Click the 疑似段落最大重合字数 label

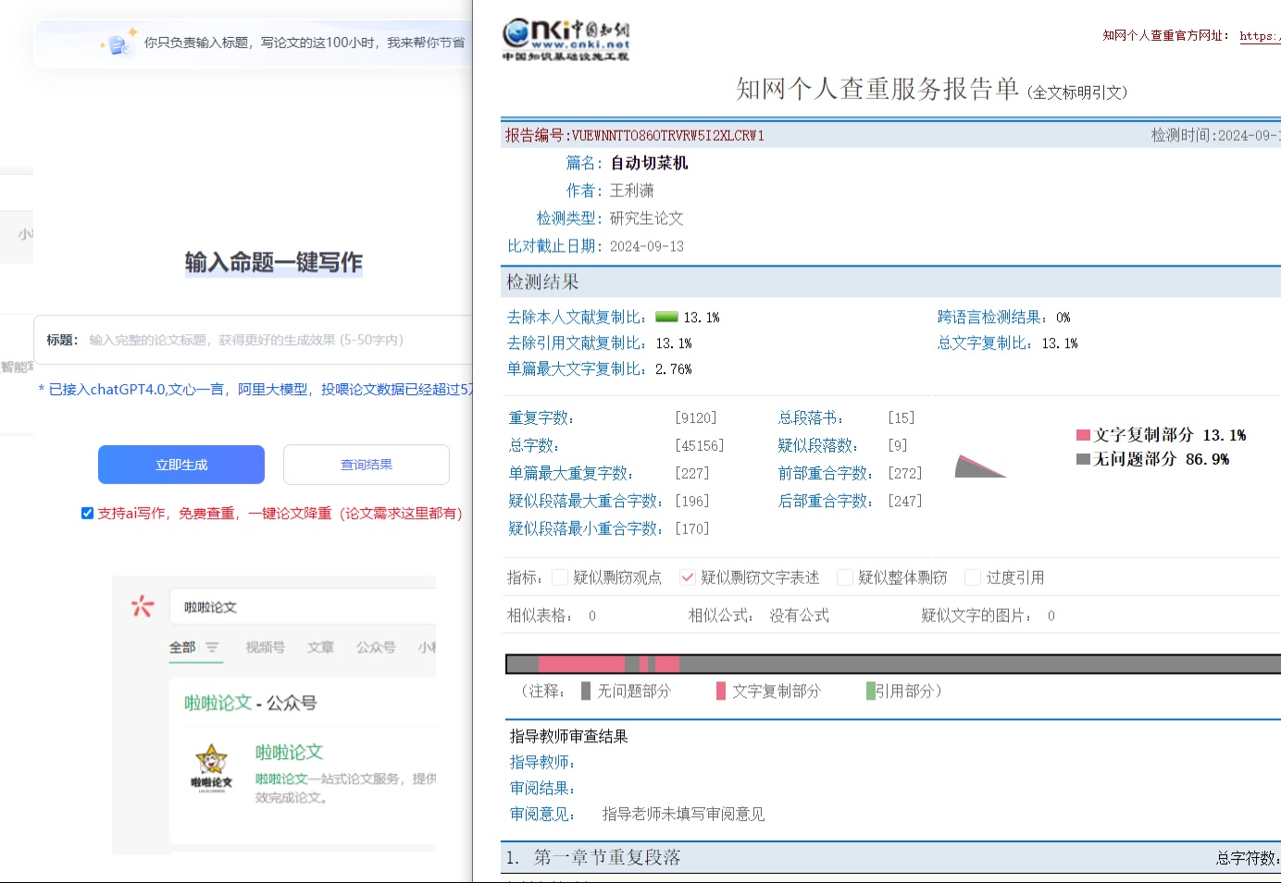point(586,502)
